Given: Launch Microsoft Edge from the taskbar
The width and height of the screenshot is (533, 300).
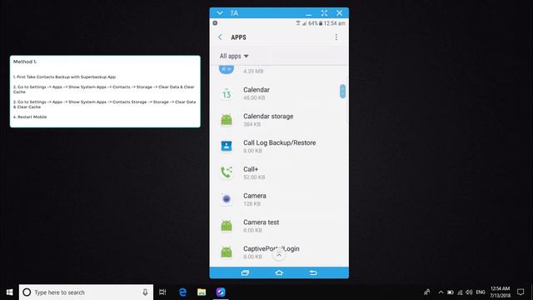Looking at the screenshot, I should pyautogui.click(x=182, y=292).
